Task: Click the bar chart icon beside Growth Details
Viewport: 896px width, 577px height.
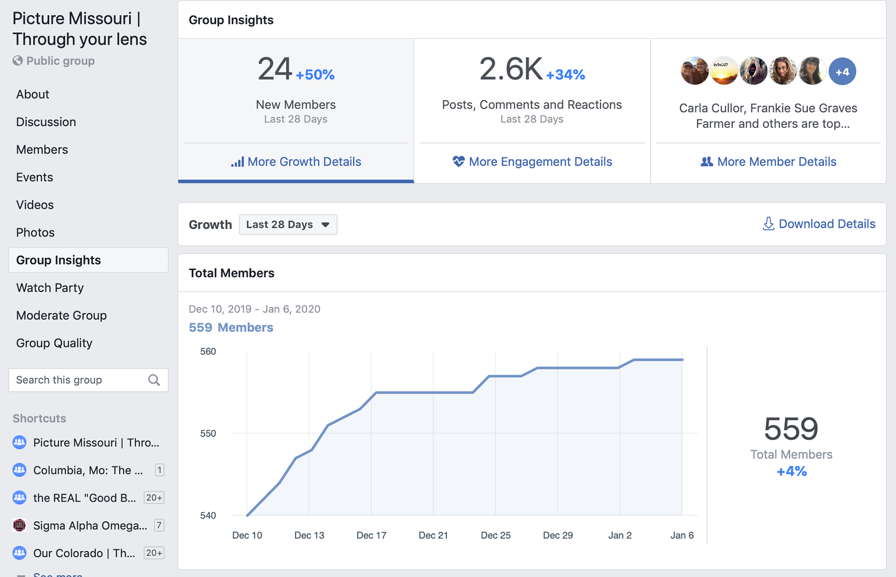Action: [238, 162]
